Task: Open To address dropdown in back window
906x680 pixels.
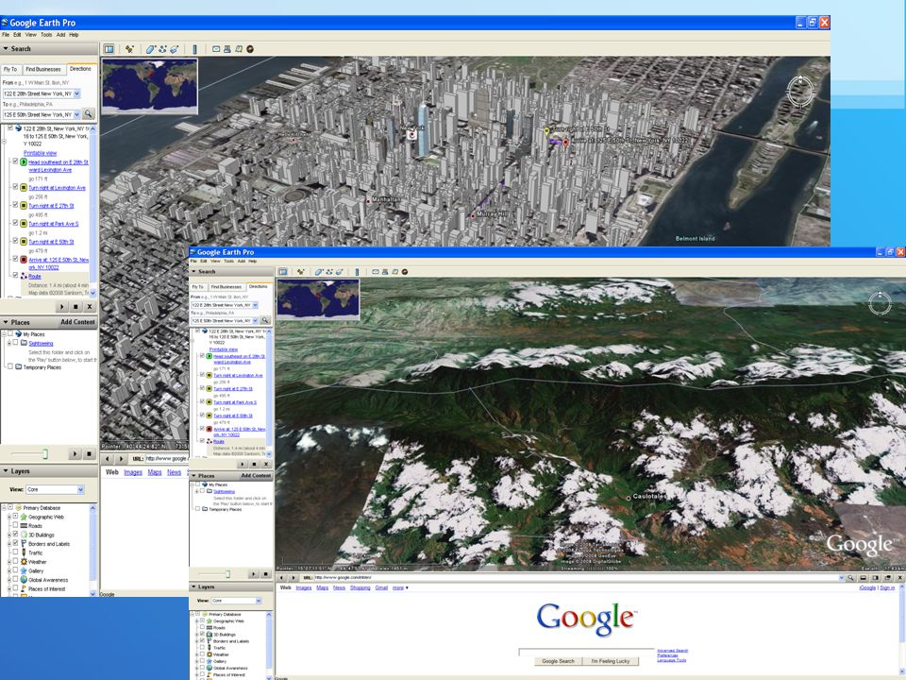Action: [x=76, y=114]
